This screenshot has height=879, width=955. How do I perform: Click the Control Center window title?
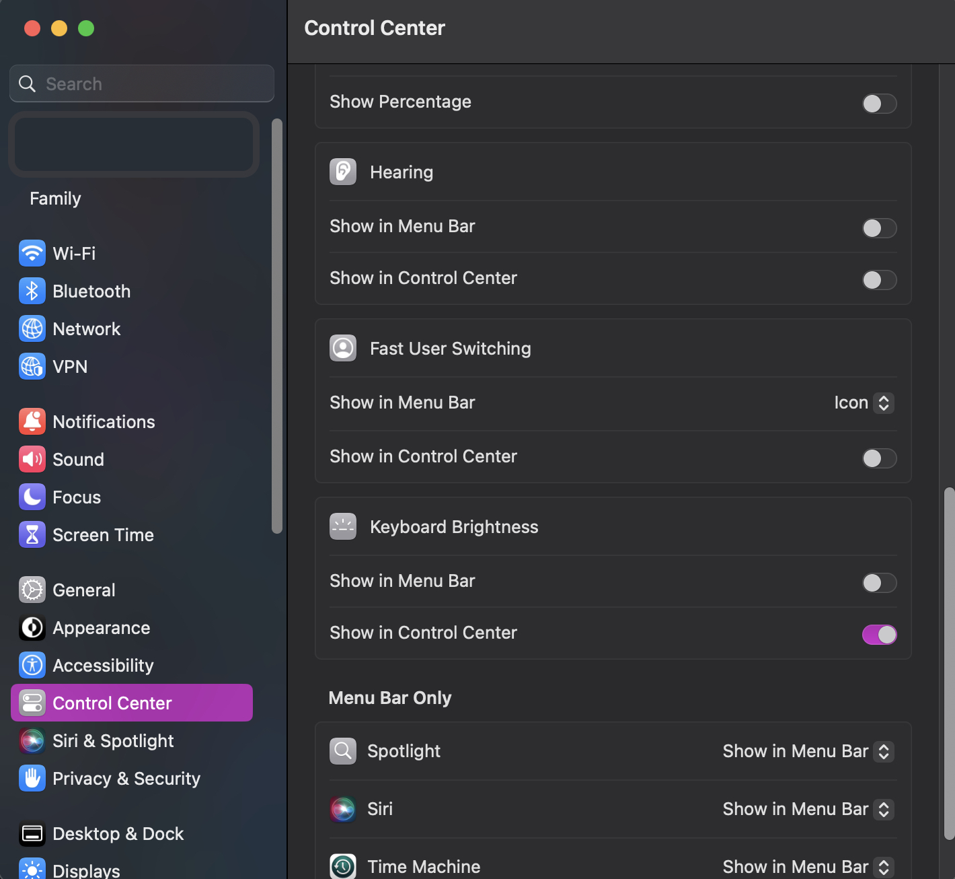pyautogui.click(x=375, y=28)
